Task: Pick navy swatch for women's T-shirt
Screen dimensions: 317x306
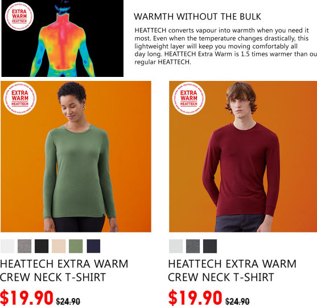Action: (93, 246)
